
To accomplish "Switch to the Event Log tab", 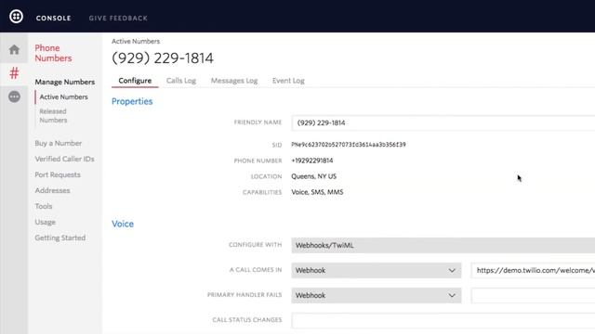I will point(288,81).
